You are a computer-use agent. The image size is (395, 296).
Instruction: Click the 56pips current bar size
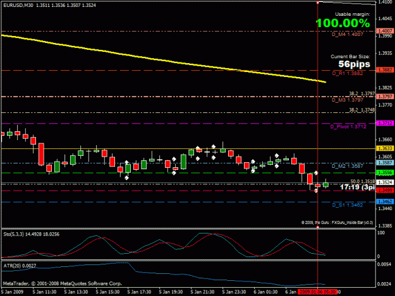[354, 64]
